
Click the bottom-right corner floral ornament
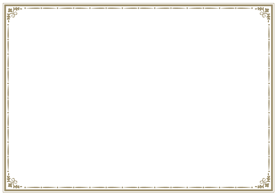[267, 184]
